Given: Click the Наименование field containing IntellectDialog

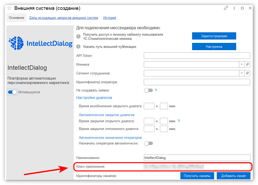Looking at the screenshot, I should click(x=197, y=158).
